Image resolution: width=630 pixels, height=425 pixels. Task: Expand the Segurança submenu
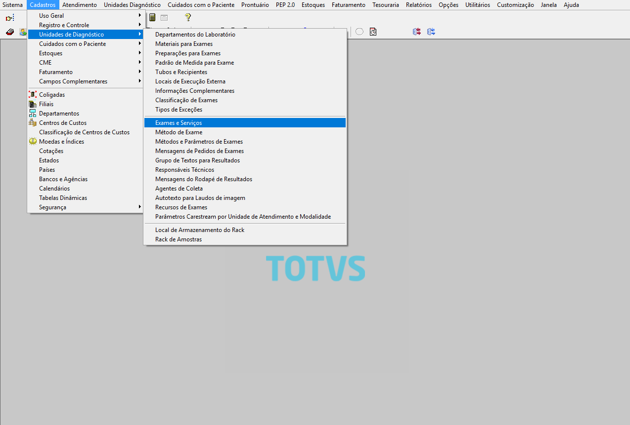pyautogui.click(x=86, y=207)
